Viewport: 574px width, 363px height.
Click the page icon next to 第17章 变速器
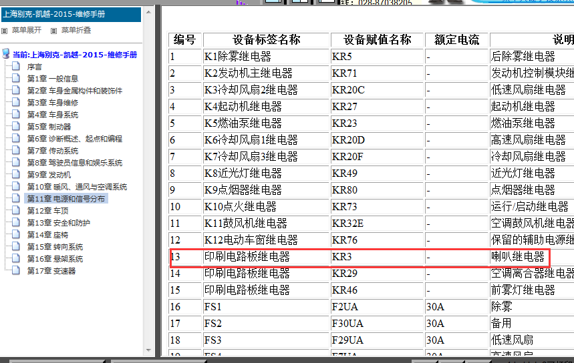(16, 270)
